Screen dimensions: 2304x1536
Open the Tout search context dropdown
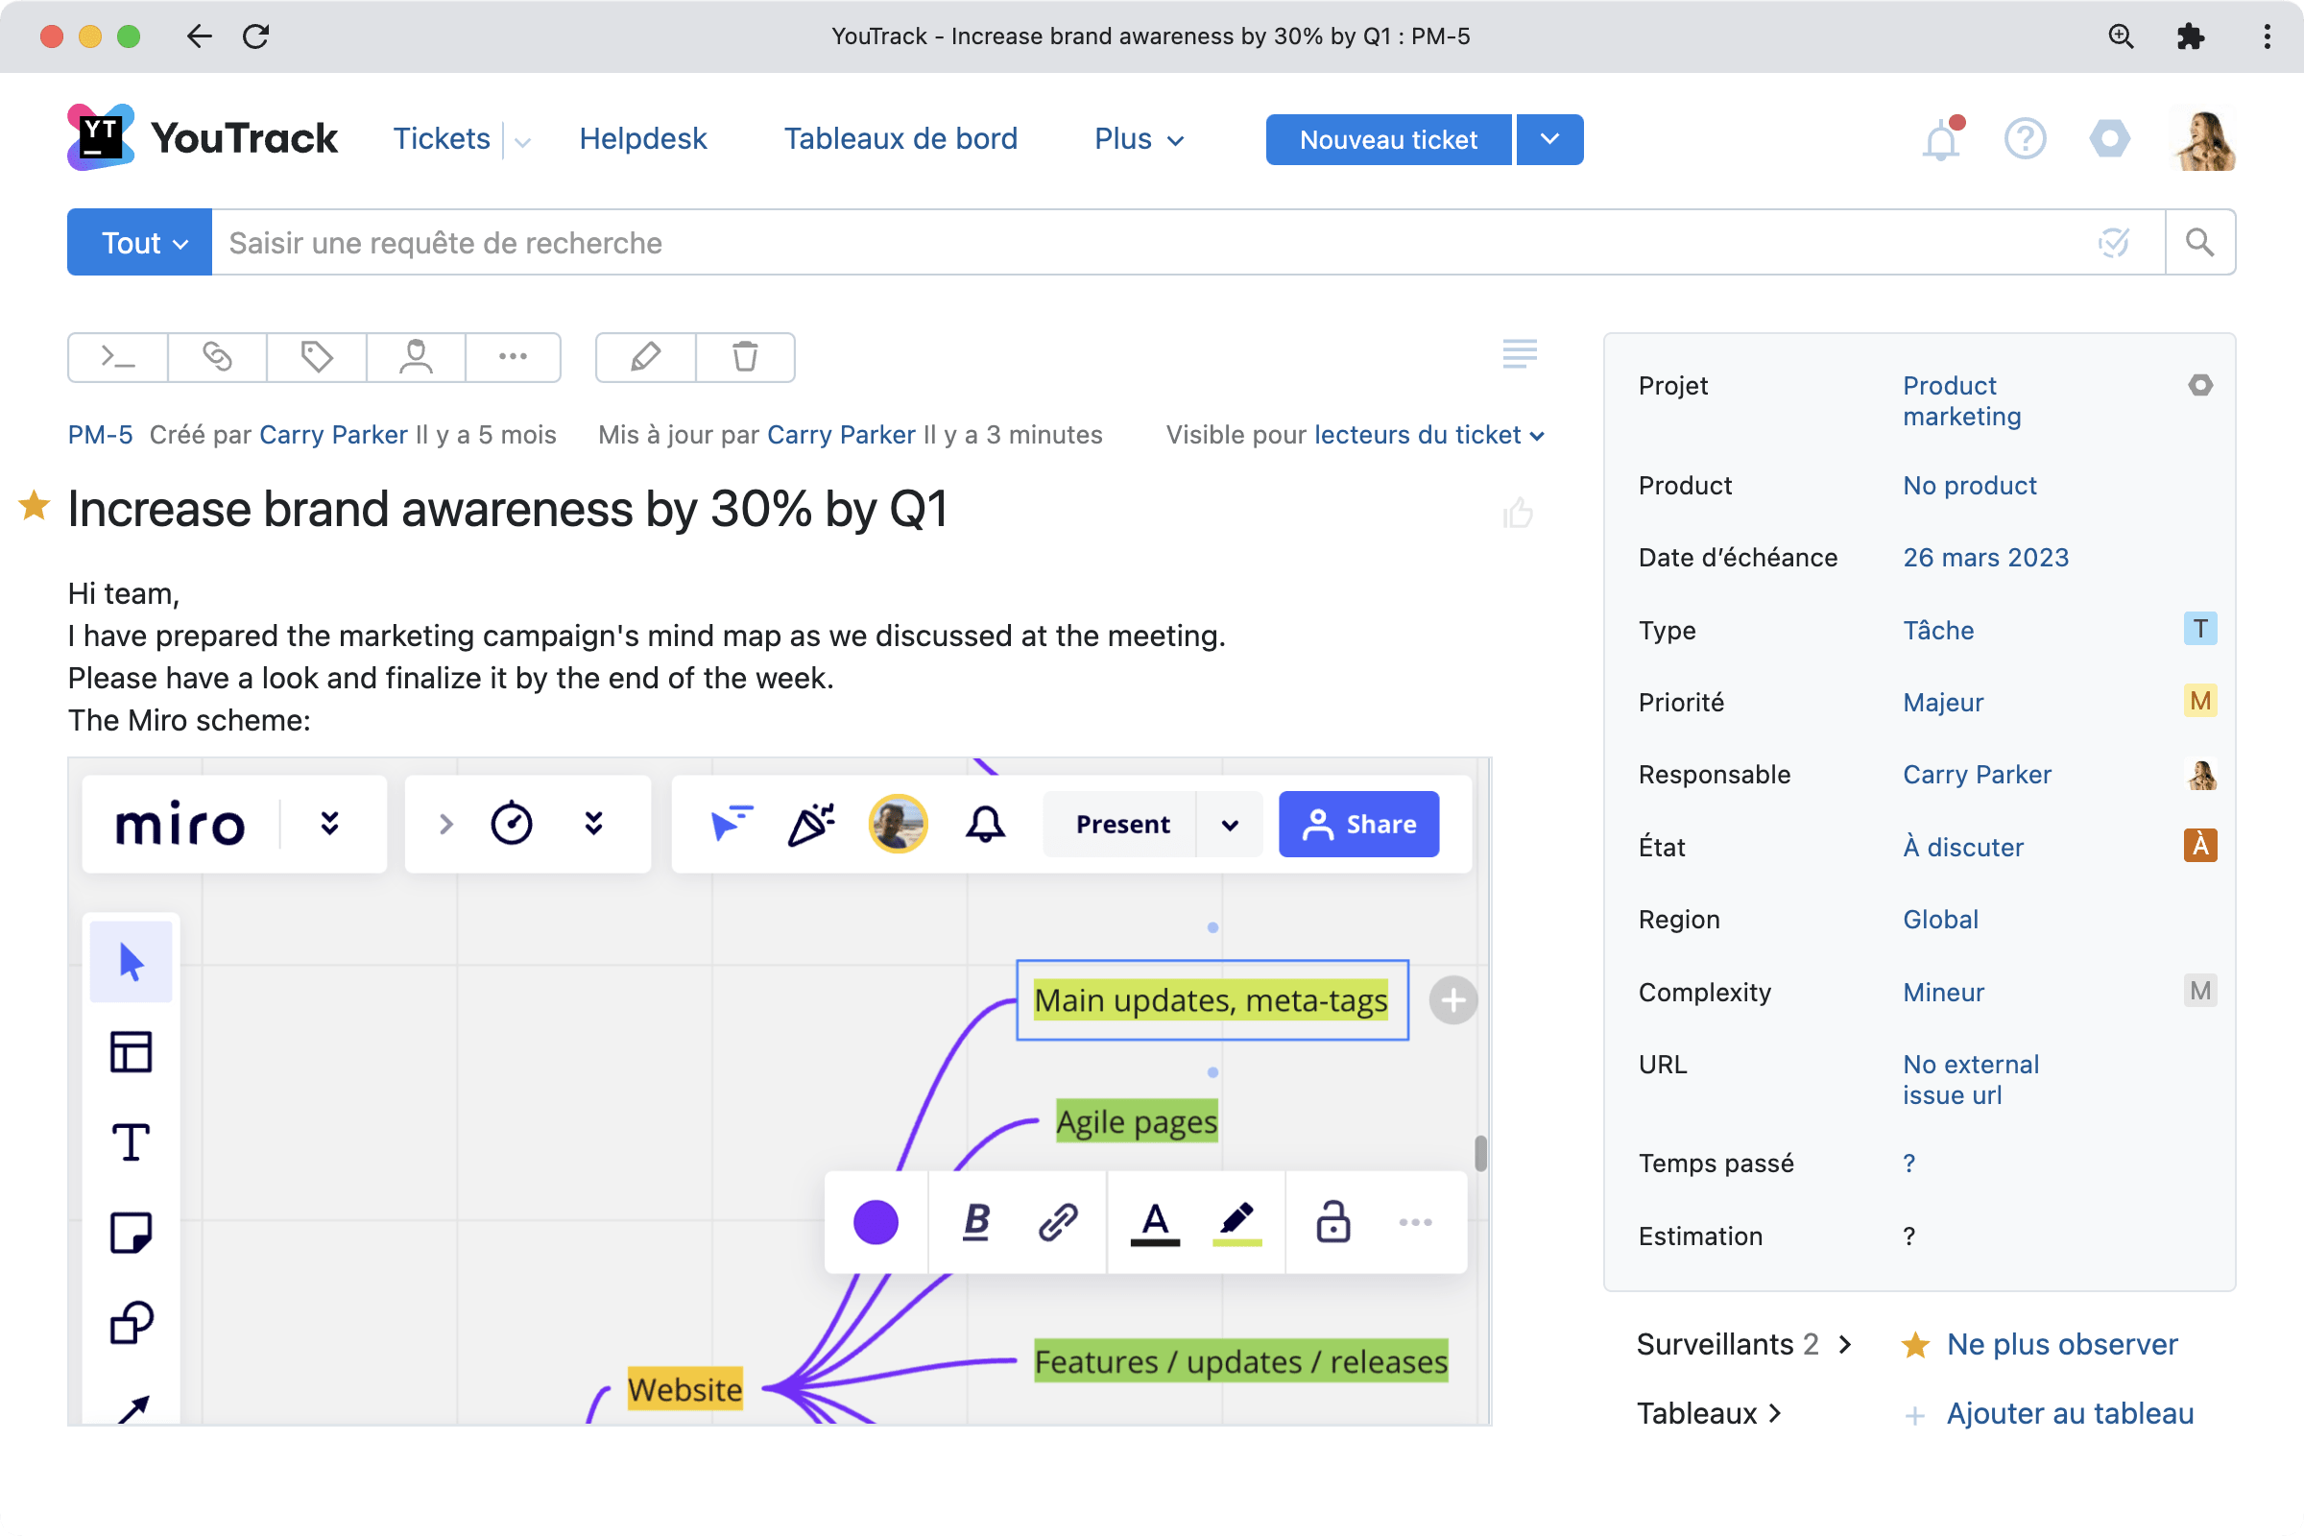click(140, 242)
